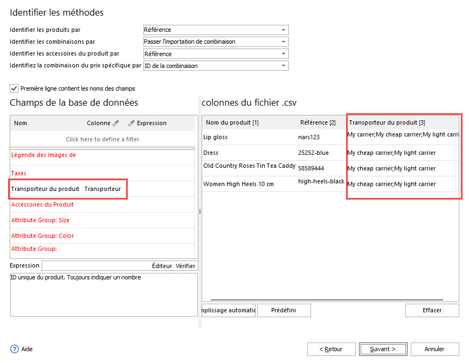Select the Taxes field row
This screenshot has height=363, width=469.
102,173
